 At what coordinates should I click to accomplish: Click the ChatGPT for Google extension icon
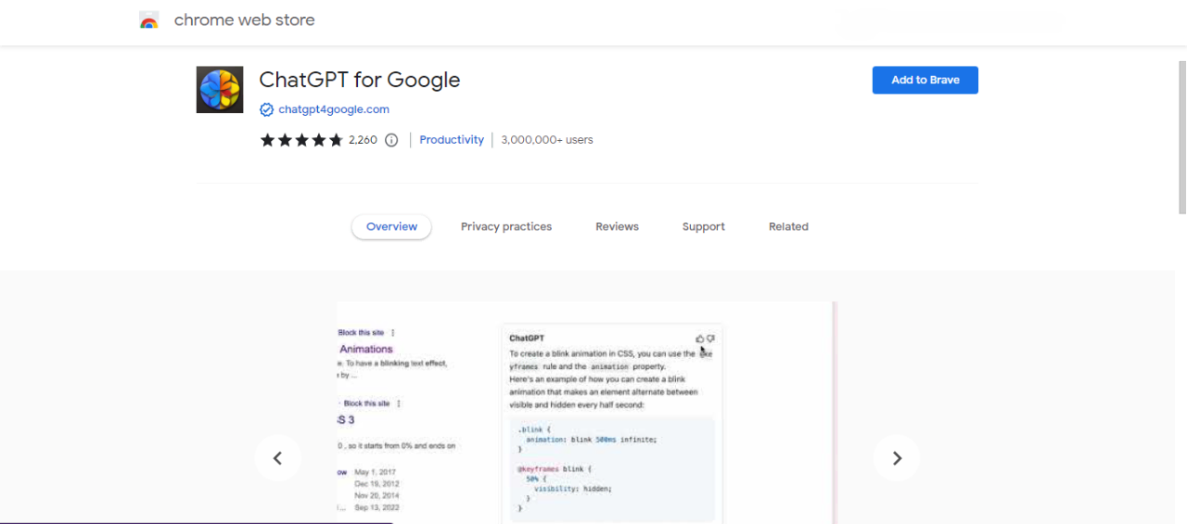click(220, 90)
